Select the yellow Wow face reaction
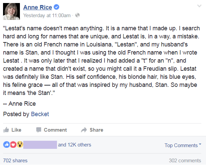 [20, 145]
